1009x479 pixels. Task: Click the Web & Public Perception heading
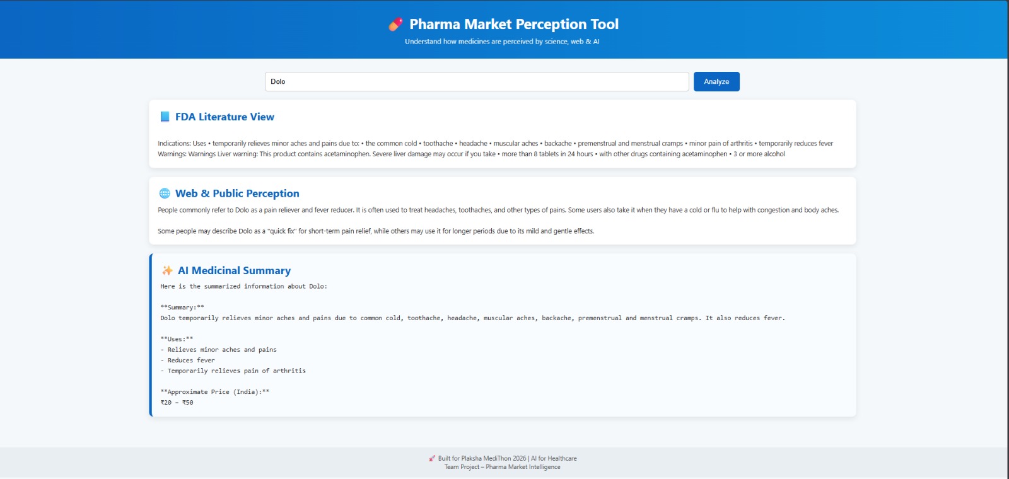tap(237, 193)
